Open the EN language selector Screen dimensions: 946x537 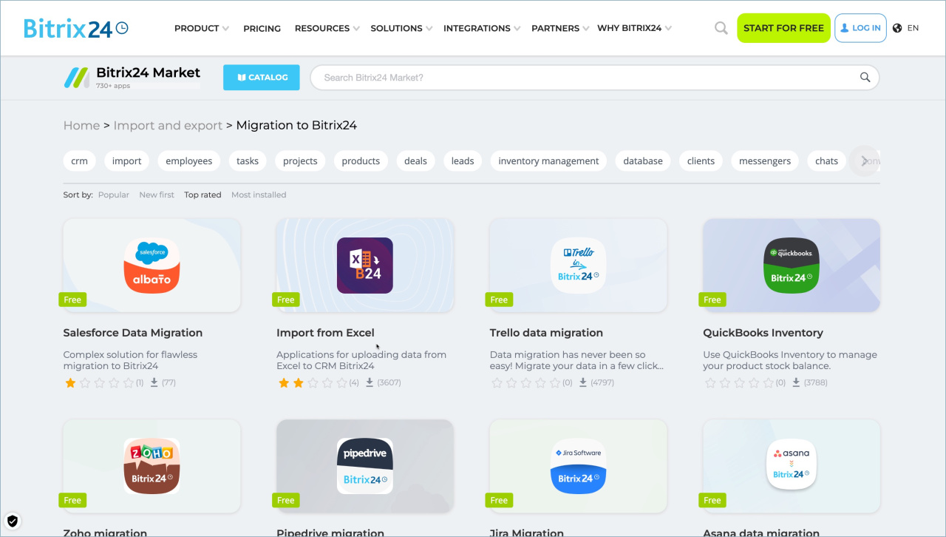913,28
